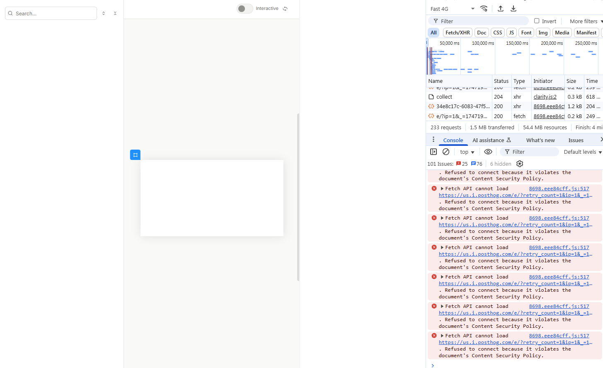Open console issues settings gear
The width and height of the screenshot is (603, 368).
click(520, 164)
